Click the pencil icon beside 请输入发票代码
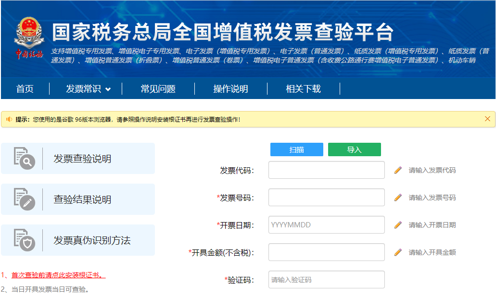The width and height of the screenshot is (496, 298). [x=398, y=170]
